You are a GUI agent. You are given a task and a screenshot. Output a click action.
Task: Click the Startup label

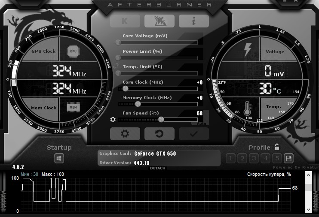59,148
